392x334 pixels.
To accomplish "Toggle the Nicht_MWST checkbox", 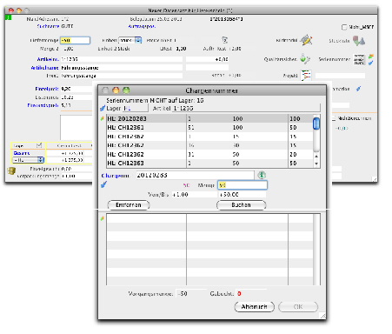I will 344,27.
